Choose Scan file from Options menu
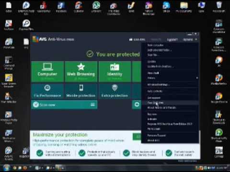The width and height of the screenshot is (230, 172). [x=152, y=55]
